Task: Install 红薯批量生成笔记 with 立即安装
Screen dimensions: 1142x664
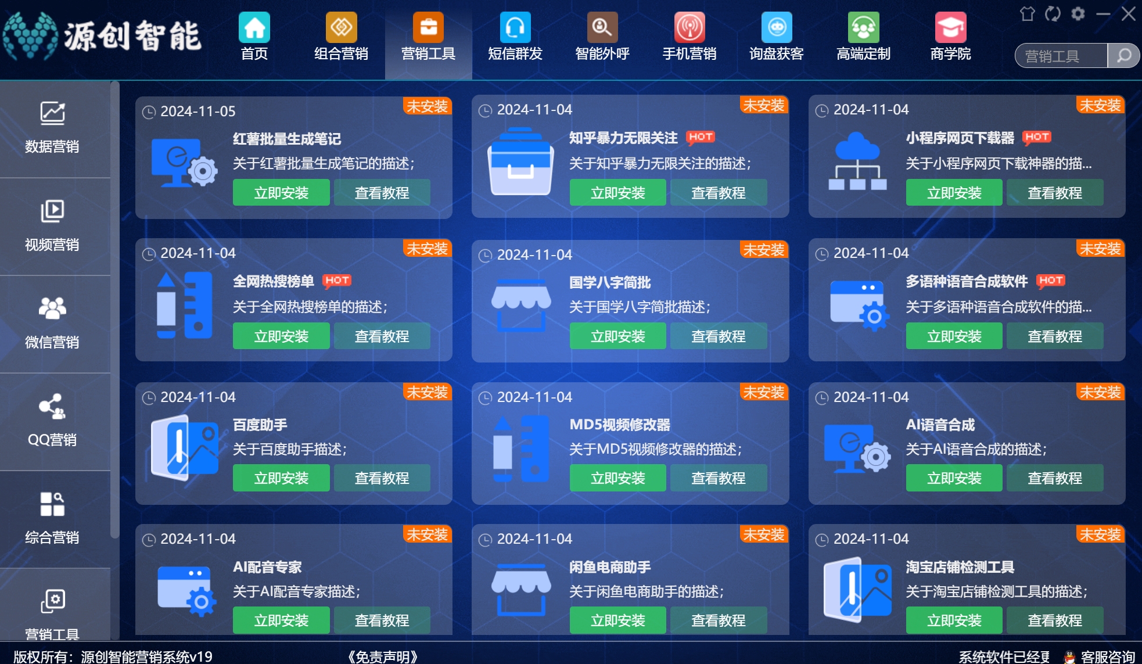Action: point(281,193)
